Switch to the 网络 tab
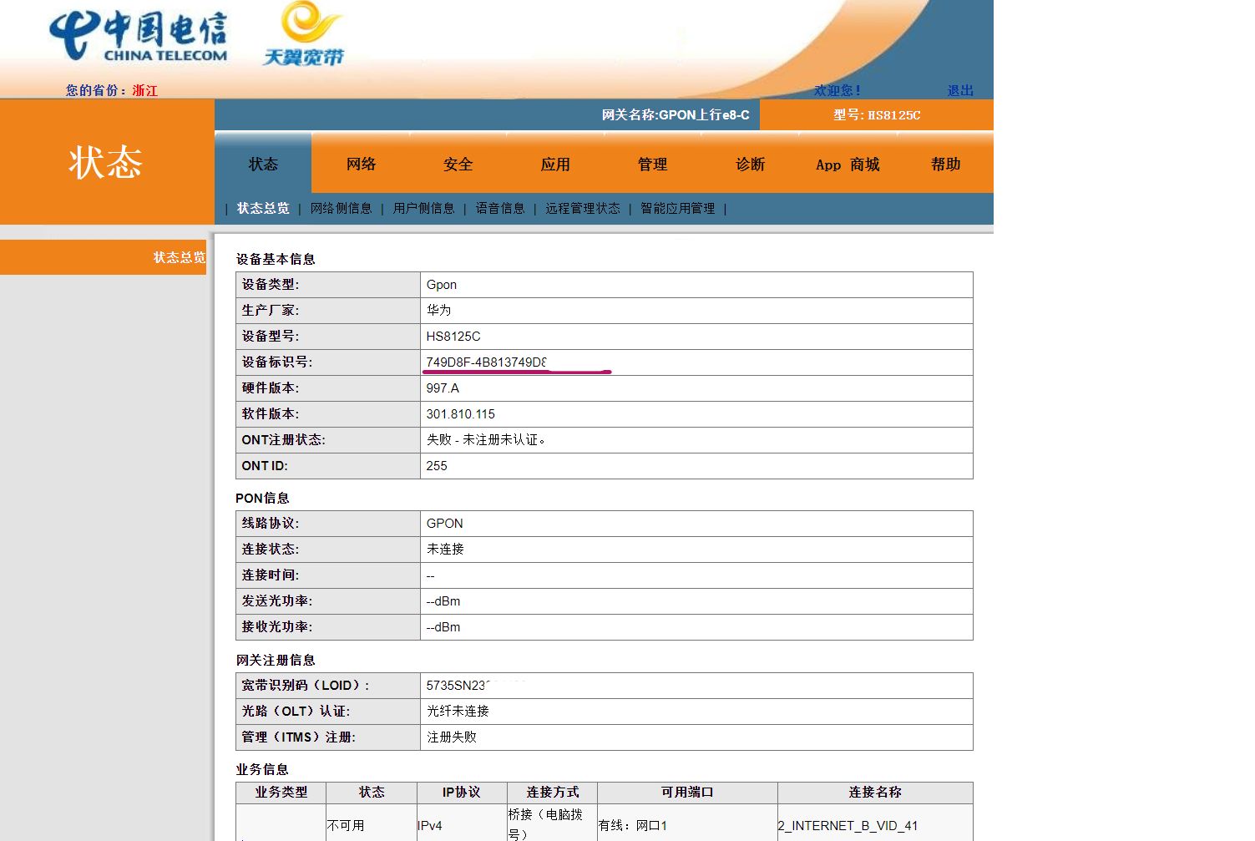 tap(361, 165)
